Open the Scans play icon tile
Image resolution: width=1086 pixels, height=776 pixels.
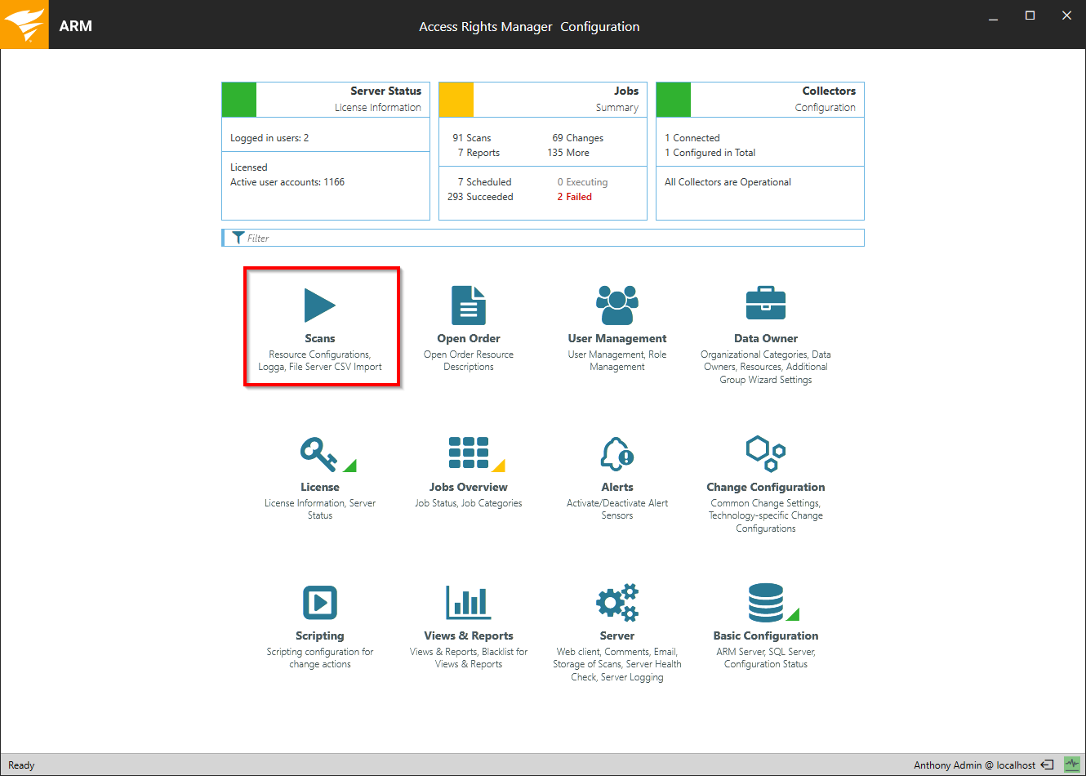[320, 306]
